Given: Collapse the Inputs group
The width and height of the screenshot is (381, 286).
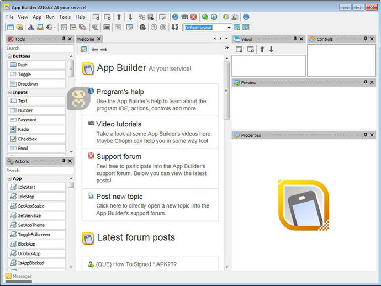Looking at the screenshot, I should point(9,92).
